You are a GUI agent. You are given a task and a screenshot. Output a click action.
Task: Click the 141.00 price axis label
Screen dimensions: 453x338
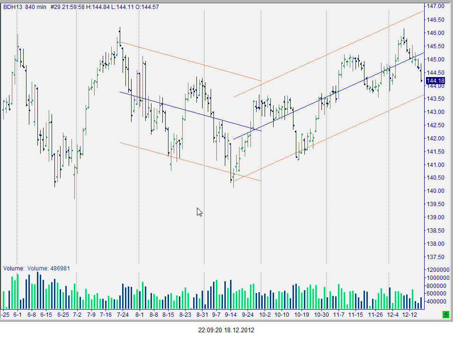click(x=435, y=165)
